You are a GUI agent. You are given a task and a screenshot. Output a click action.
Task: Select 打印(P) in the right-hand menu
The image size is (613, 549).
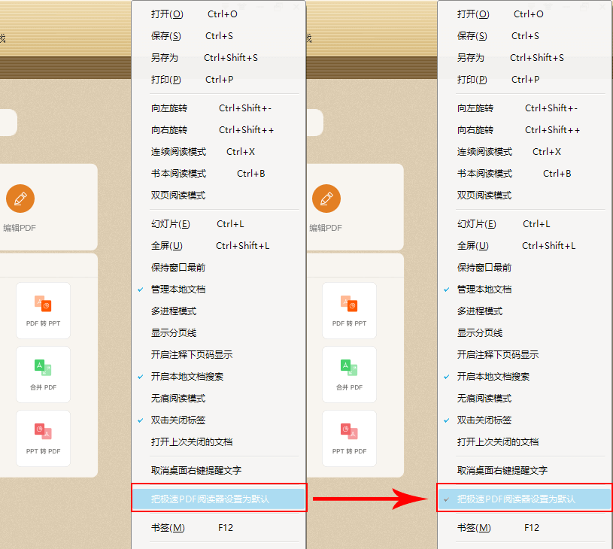(525, 80)
